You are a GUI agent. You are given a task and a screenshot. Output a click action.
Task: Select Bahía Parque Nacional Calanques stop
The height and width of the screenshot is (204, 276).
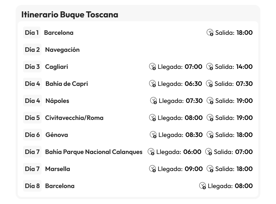click(93, 152)
